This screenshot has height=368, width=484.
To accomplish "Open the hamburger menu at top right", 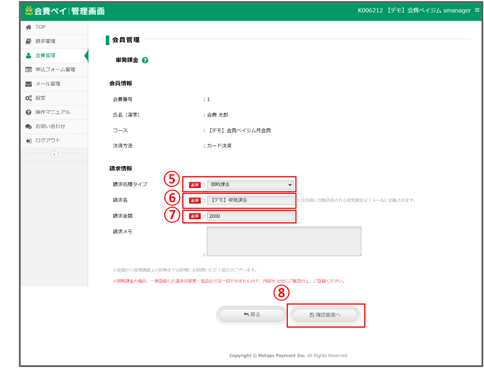I will coord(477,10).
